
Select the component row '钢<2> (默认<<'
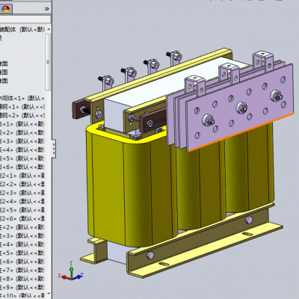tap(22, 115)
